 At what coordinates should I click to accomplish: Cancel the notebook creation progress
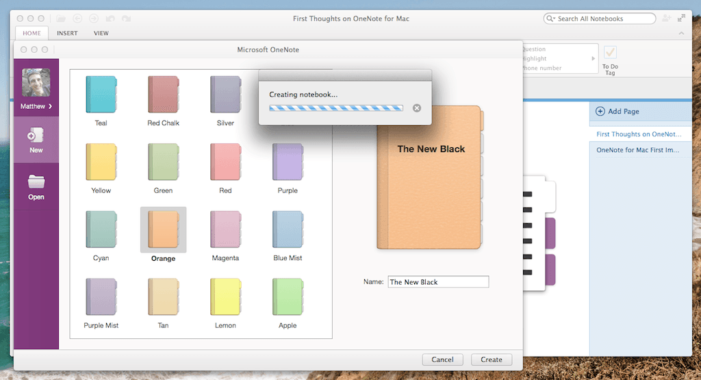click(417, 108)
